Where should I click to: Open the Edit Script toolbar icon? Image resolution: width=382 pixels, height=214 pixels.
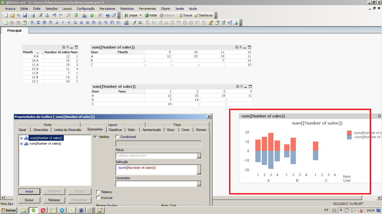click(40, 15)
